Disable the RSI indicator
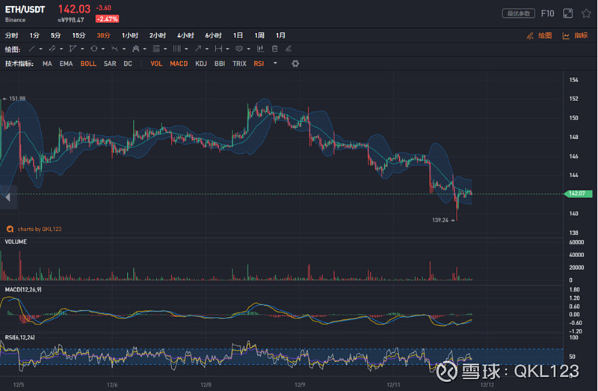This screenshot has height=391, width=598. tap(259, 64)
